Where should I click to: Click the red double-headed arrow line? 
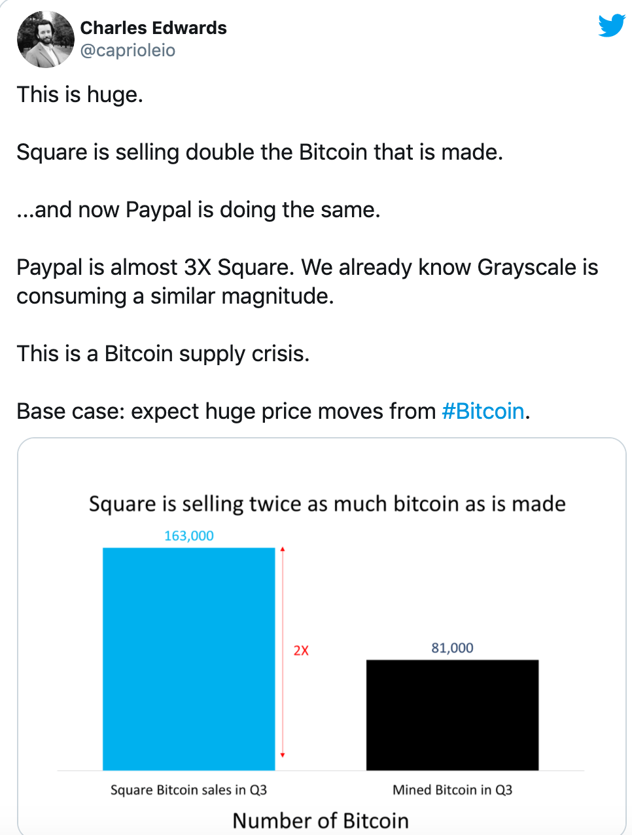point(283,652)
